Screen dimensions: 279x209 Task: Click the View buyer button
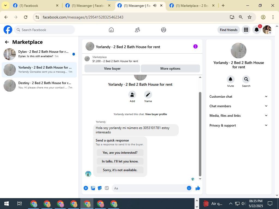[x=112, y=68]
